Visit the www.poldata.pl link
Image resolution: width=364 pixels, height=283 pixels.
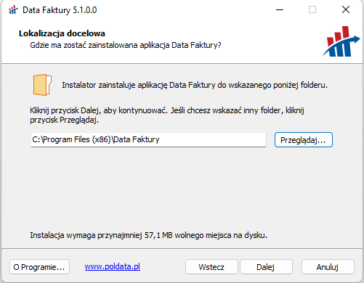[x=113, y=266]
